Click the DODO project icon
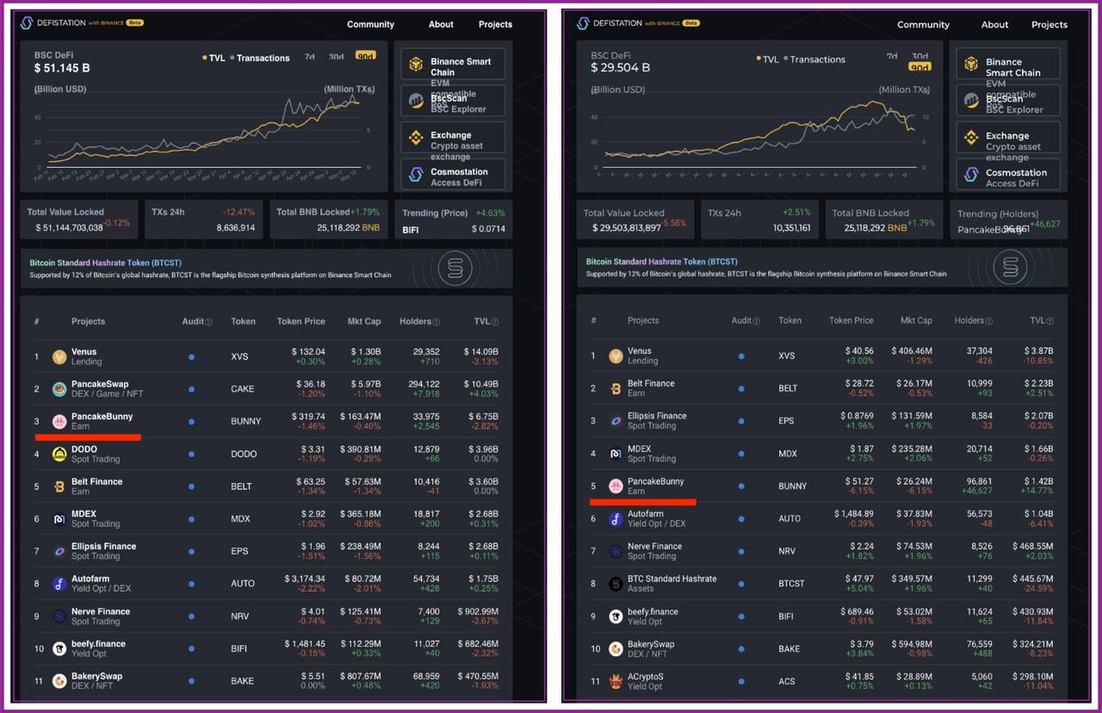 [59, 454]
